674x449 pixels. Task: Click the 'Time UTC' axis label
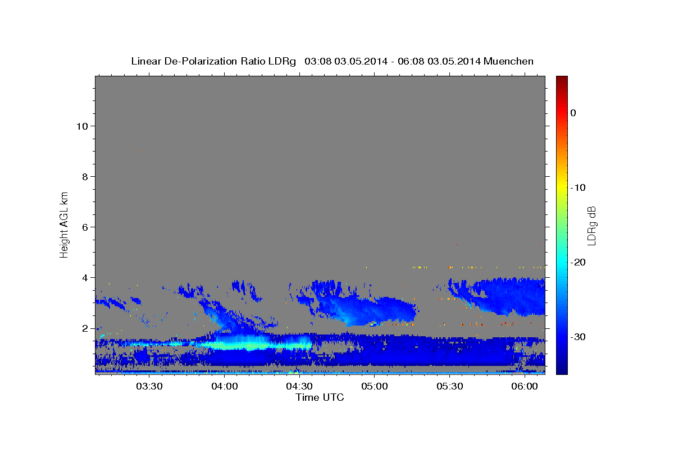320,397
